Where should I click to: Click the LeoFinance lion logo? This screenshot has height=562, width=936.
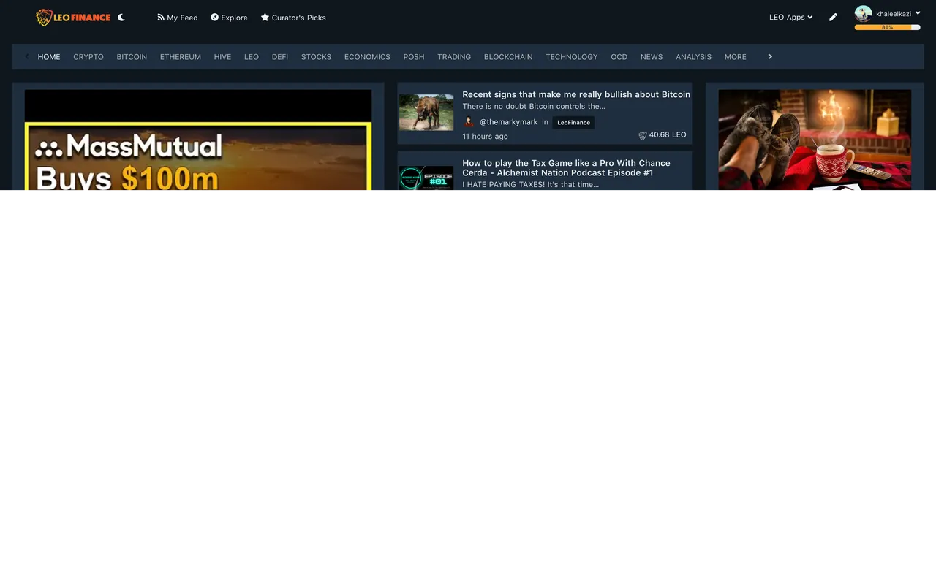[73, 18]
